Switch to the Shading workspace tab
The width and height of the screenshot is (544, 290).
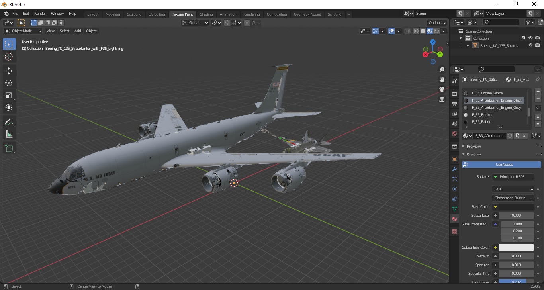(x=206, y=14)
